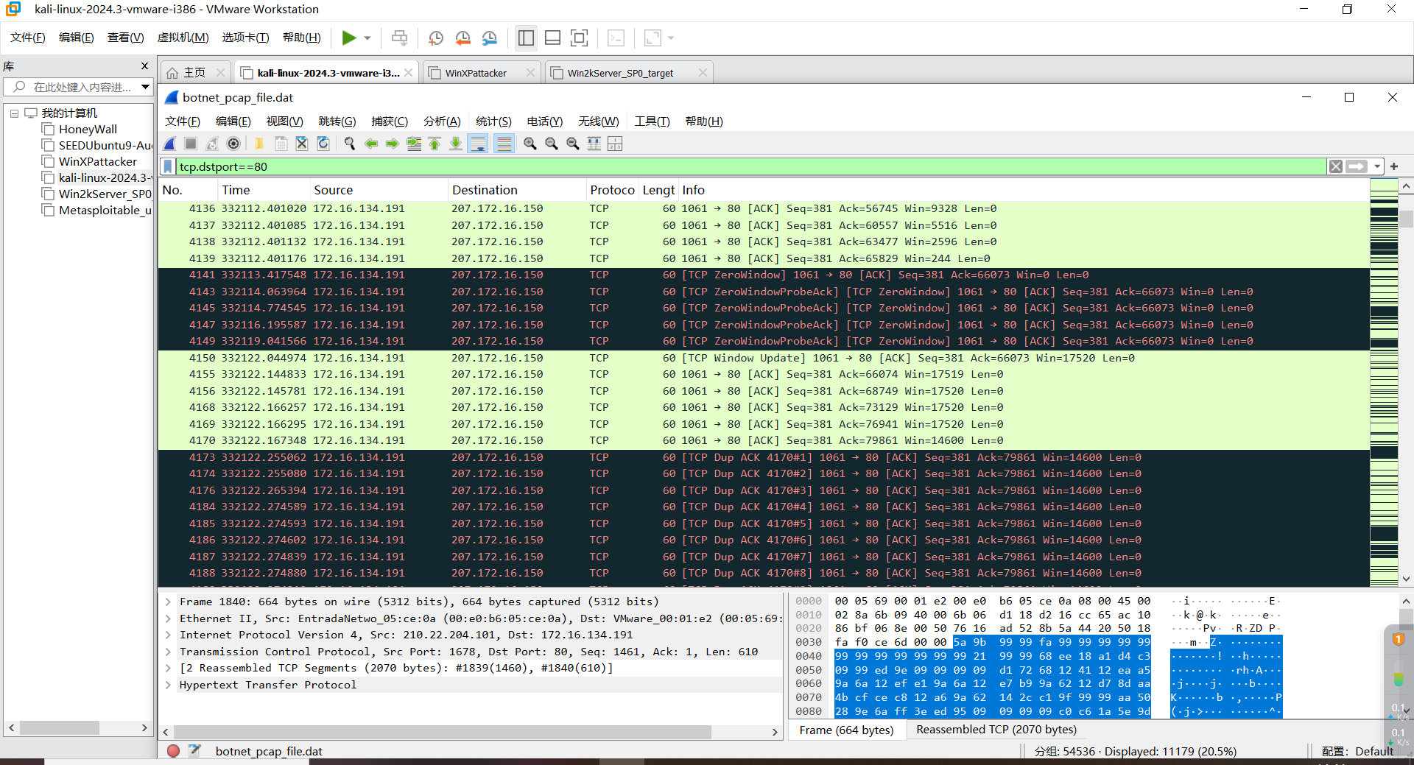Close this capture file icon
Viewport: 1414px width, 765px height.
click(302, 144)
